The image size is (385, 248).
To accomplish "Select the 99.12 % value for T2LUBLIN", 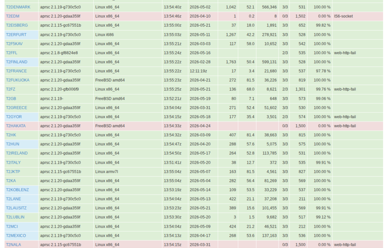I will [323, 217].
